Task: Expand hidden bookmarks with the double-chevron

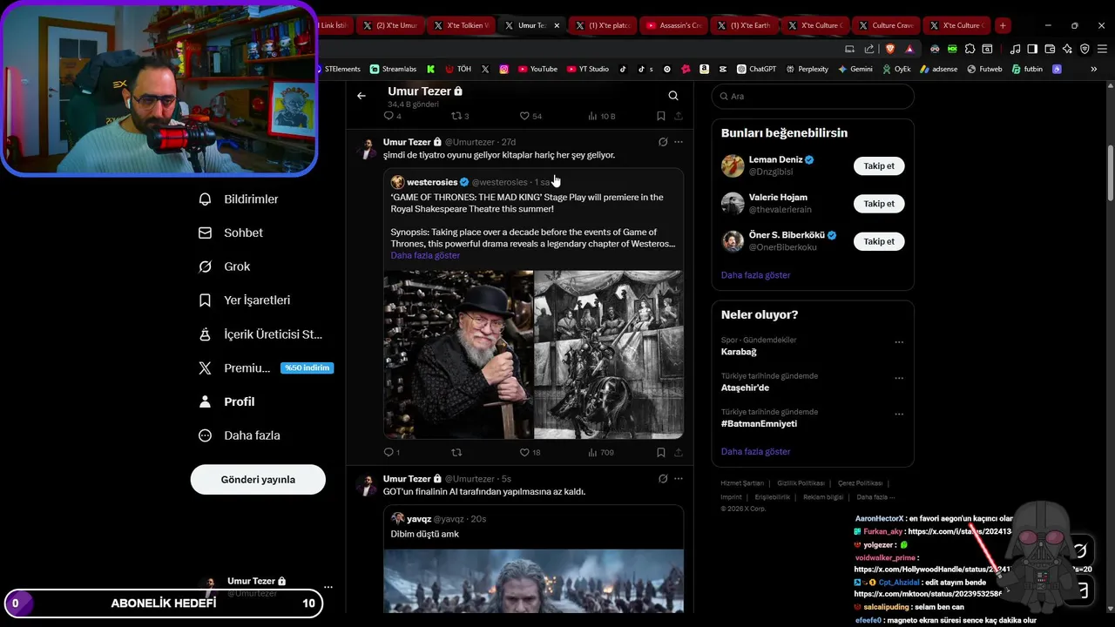Action: click(x=1093, y=69)
